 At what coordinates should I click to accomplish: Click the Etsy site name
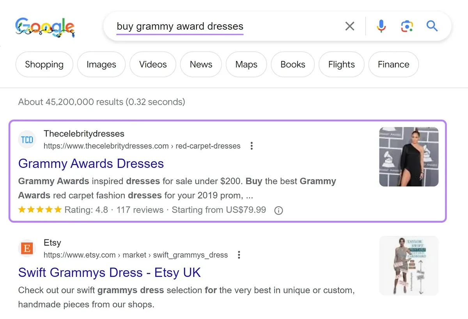click(52, 242)
